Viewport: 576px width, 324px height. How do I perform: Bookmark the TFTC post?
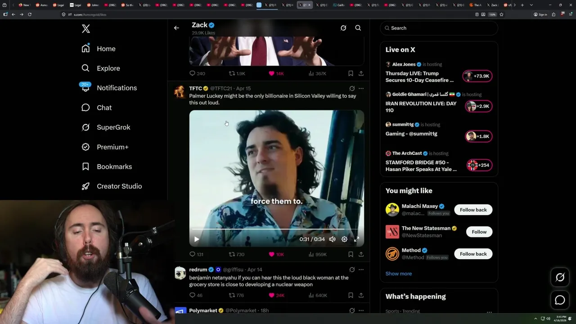[x=351, y=254]
